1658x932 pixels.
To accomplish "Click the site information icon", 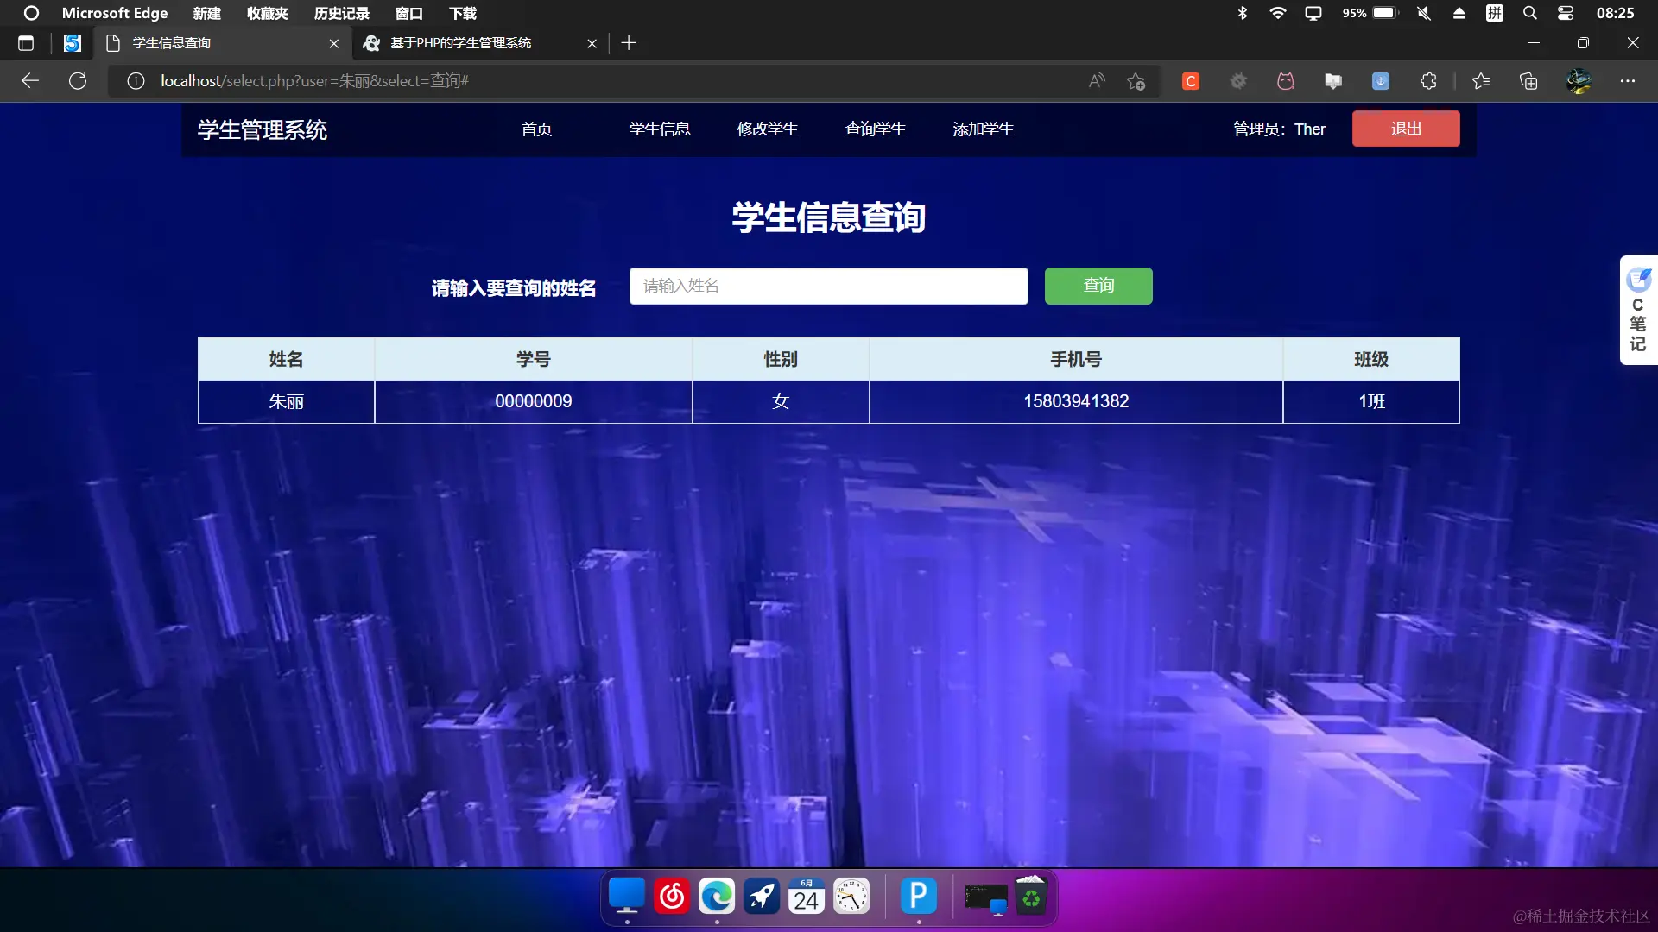I will click(x=136, y=81).
